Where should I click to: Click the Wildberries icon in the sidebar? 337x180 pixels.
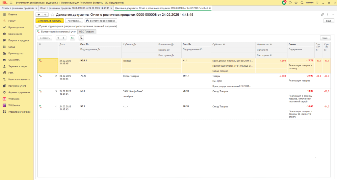(x=5, y=105)
